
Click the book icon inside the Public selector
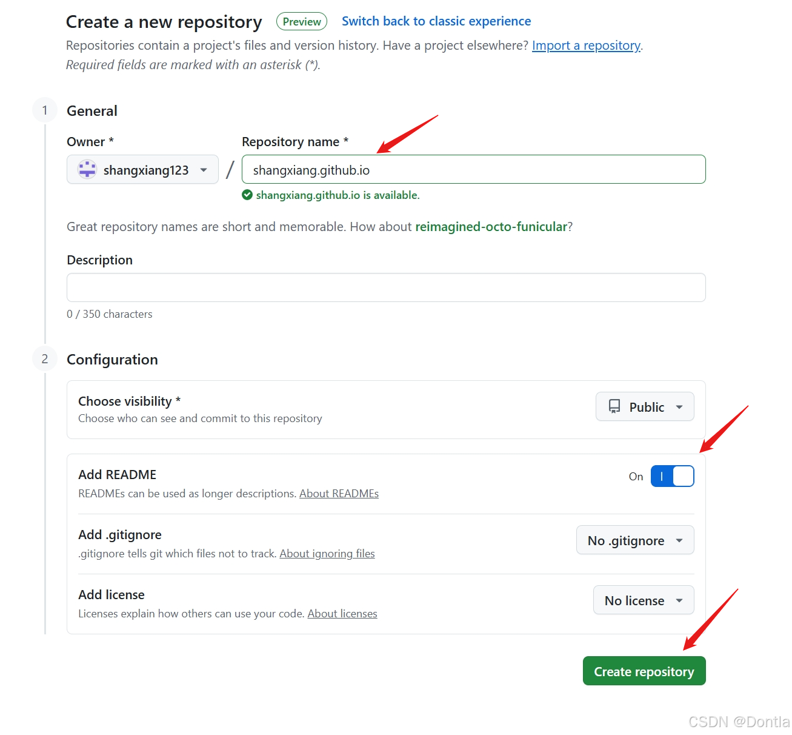(x=615, y=406)
